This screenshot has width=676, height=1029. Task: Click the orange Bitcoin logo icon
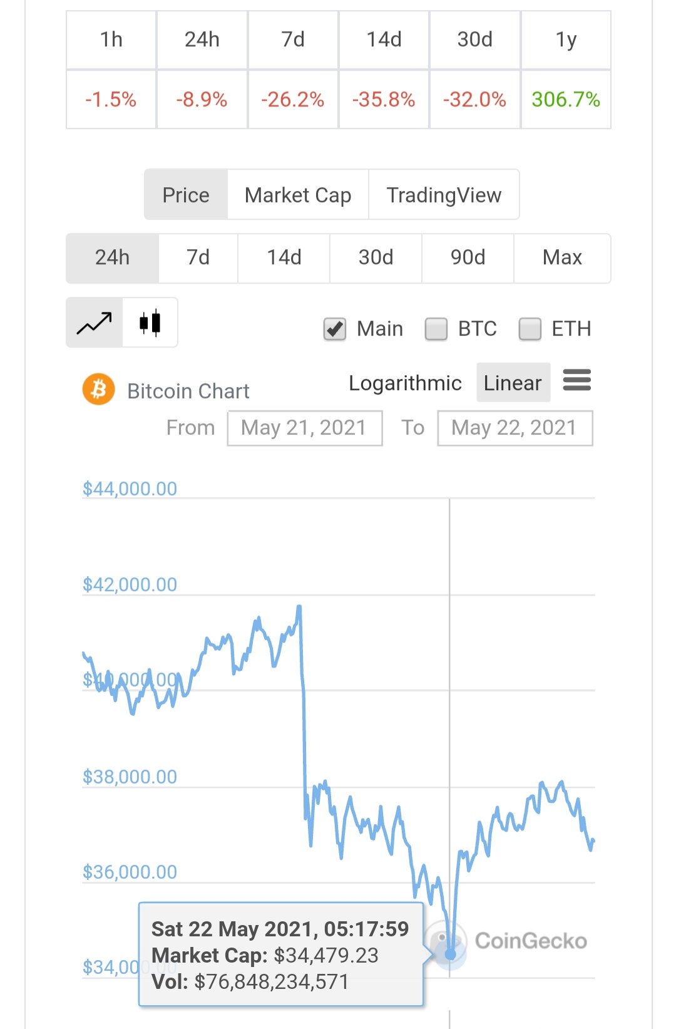(x=99, y=390)
